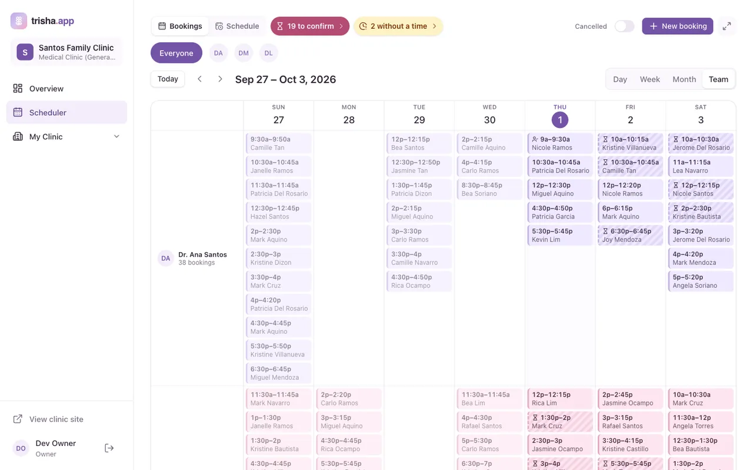Click the New booking button

tap(678, 26)
